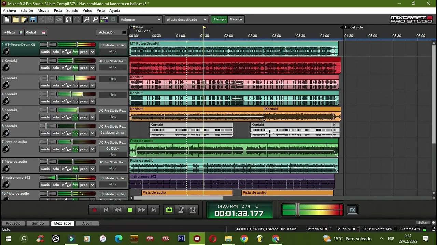Open fcts effects on track 7 Pista de audio

click(75, 149)
